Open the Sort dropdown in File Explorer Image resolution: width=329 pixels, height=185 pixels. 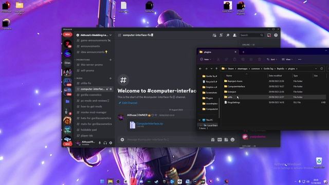(x=272, y=60)
